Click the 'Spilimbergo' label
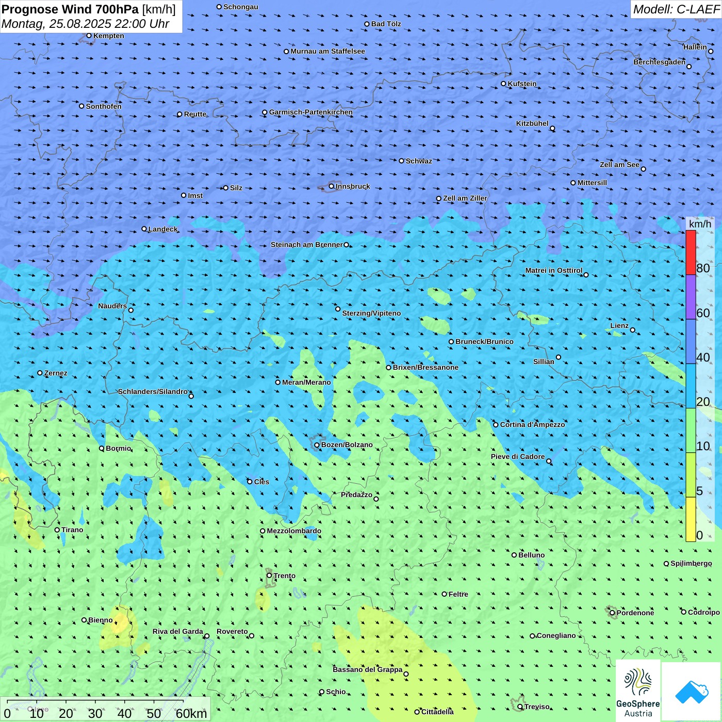 [691, 563]
